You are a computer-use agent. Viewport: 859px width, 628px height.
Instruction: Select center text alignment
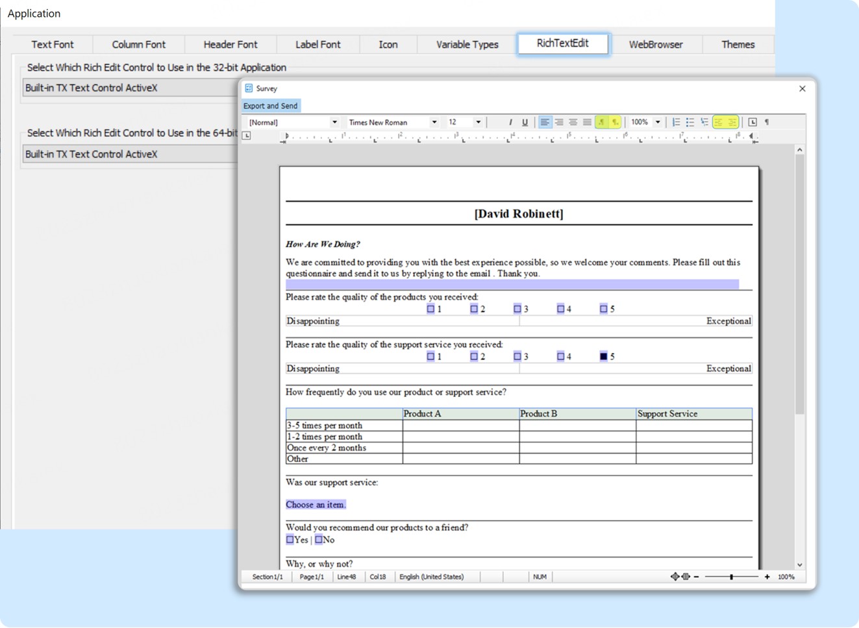(x=559, y=122)
